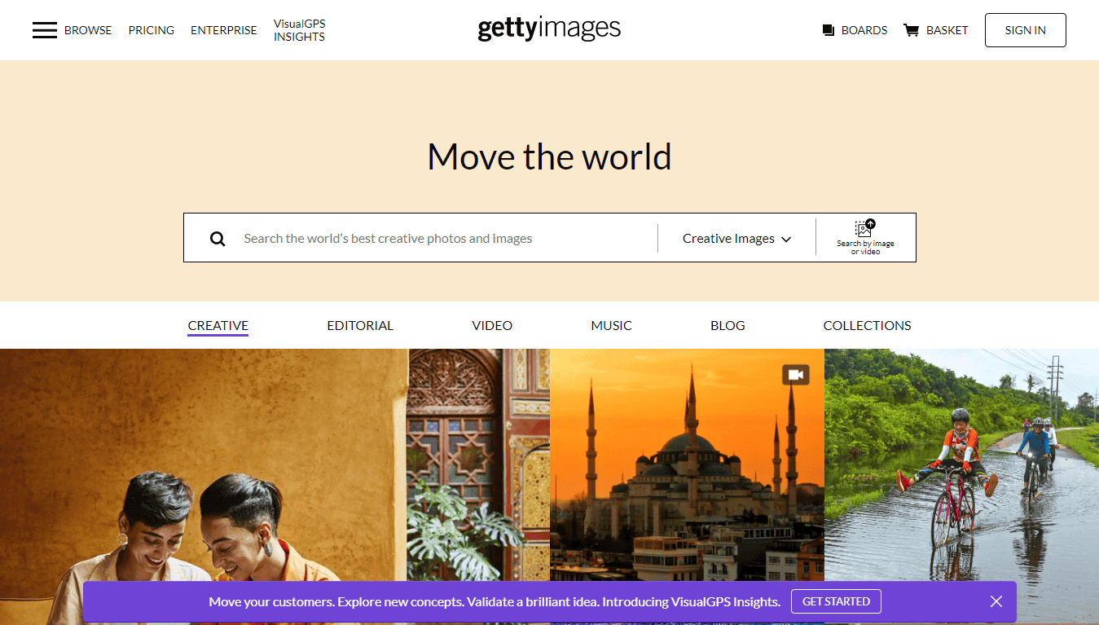Viewport: 1099px width, 625px height.
Task: Click the SIGN IN button
Action: coord(1025,30)
